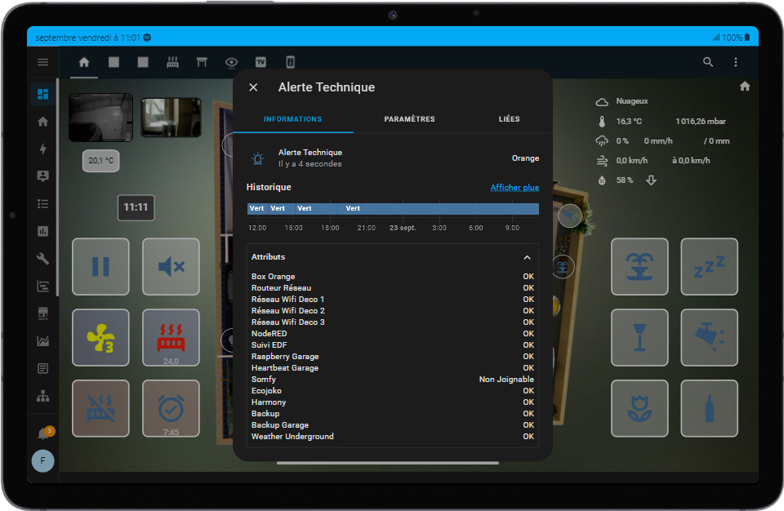
Task: Click the history timeline state bar
Action: pos(393,208)
